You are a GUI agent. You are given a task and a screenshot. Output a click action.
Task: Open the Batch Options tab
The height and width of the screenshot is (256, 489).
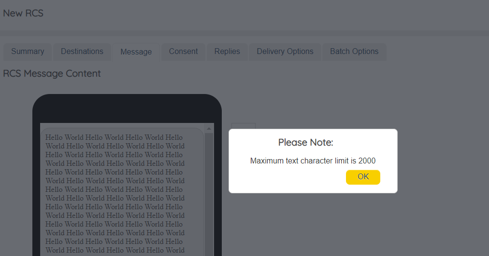click(x=354, y=52)
